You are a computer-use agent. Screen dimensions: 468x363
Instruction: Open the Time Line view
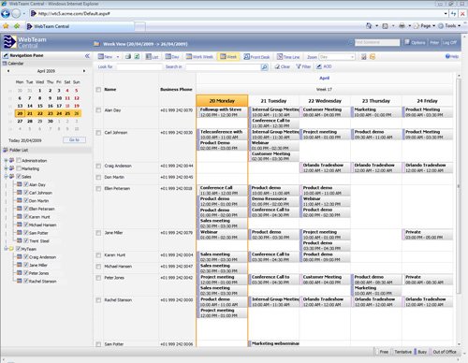coord(288,57)
